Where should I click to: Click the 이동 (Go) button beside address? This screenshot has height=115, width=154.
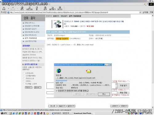point(145,12)
